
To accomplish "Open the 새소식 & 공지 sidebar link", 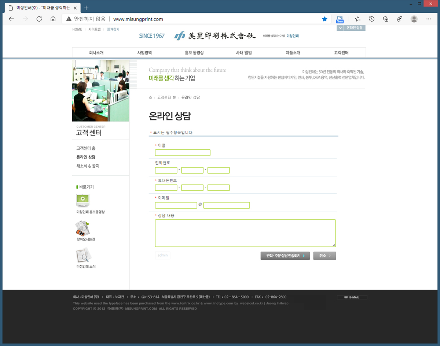I will click(x=88, y=166).
